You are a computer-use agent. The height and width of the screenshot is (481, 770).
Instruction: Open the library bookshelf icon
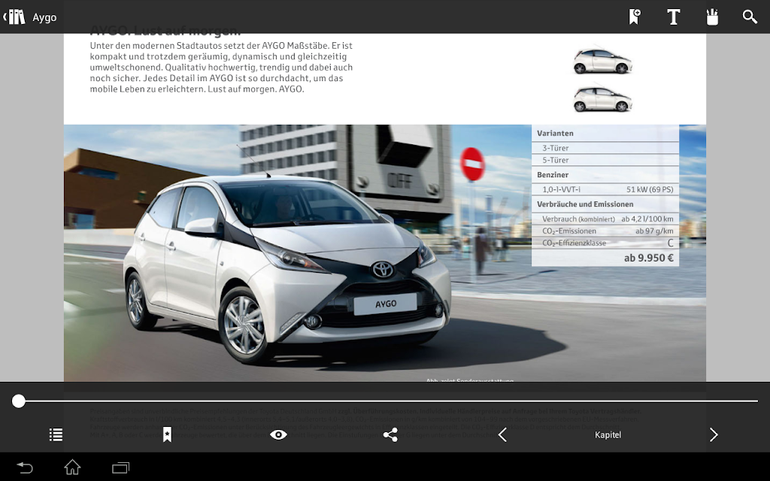[15, 17]
